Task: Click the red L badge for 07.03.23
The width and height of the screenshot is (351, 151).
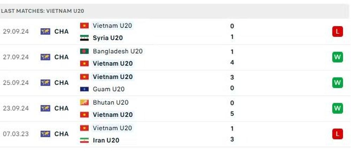Action: (x=338, y=134)
